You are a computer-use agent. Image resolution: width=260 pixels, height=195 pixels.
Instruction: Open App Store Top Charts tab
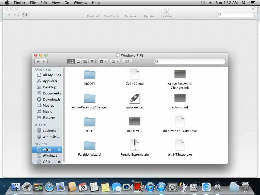(x=112, y=16)
